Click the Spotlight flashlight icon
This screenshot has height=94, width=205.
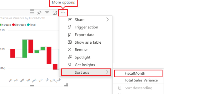[70, 57]
